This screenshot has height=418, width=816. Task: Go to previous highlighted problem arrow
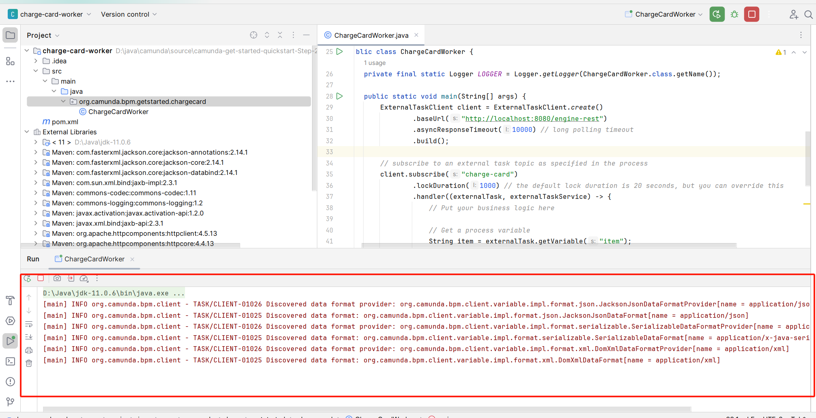coord(794,52)
